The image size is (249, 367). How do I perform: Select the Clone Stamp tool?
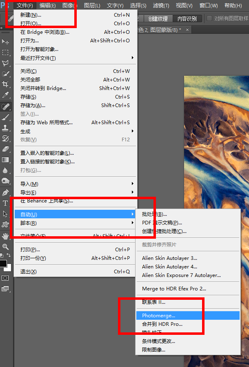tap(5, 127)
